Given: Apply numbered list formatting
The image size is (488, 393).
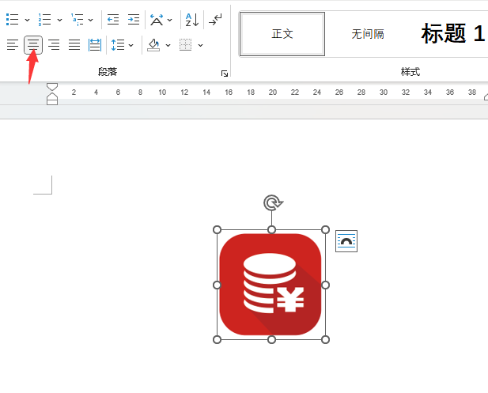Looking at the screenshot, I should pyautogui.click(x=45, y=20).
